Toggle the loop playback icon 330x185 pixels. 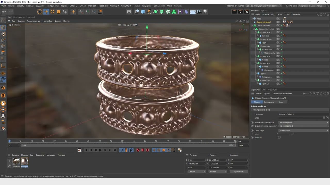point(121,150)
